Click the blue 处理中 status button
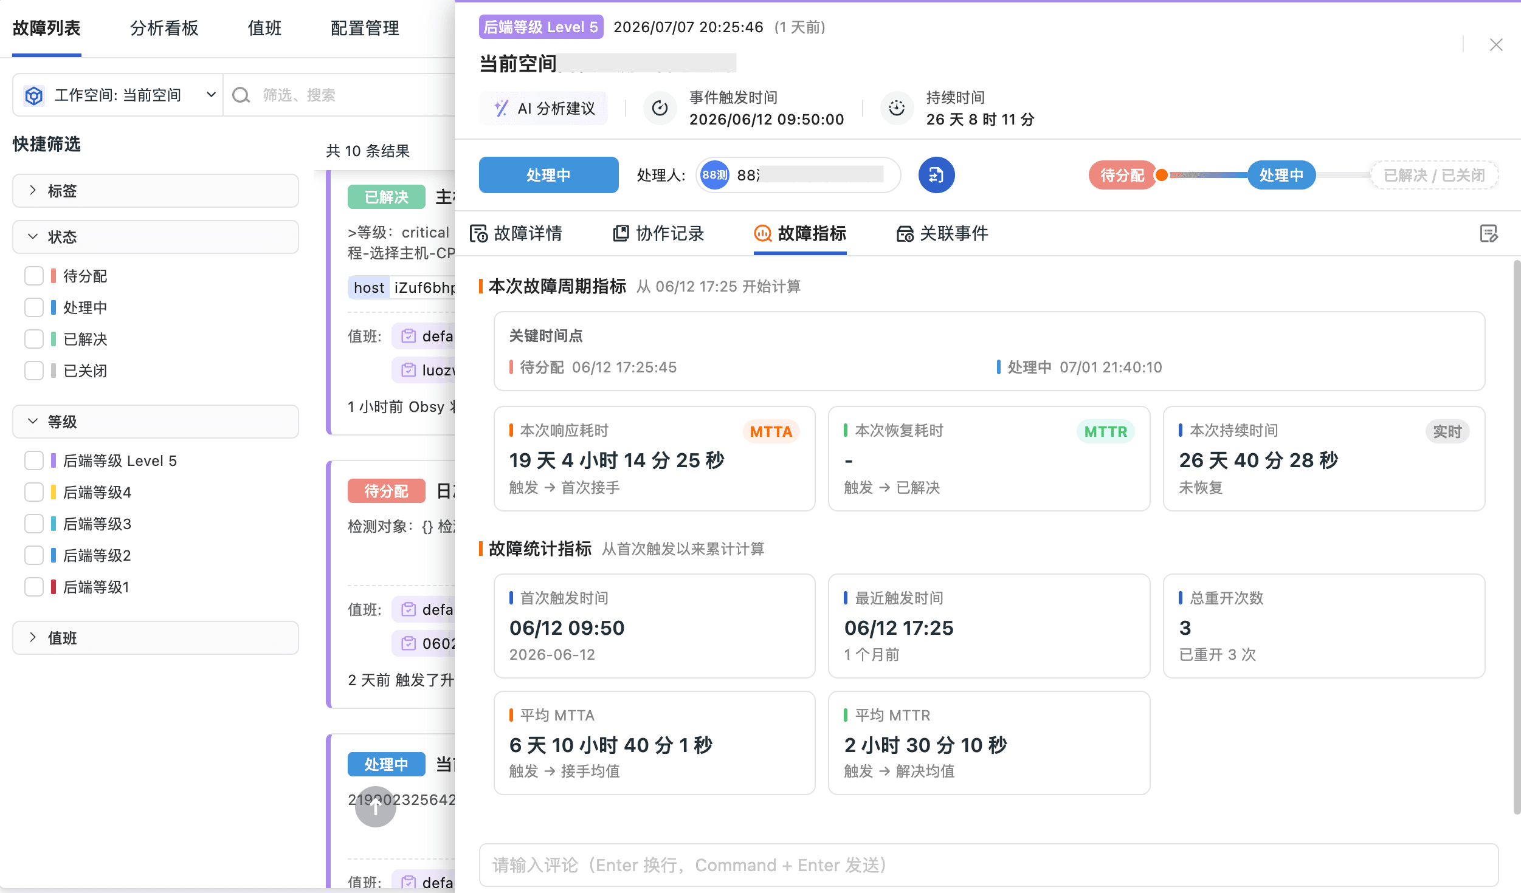This screenshot has width=1521, height=893. click(548, 175)
